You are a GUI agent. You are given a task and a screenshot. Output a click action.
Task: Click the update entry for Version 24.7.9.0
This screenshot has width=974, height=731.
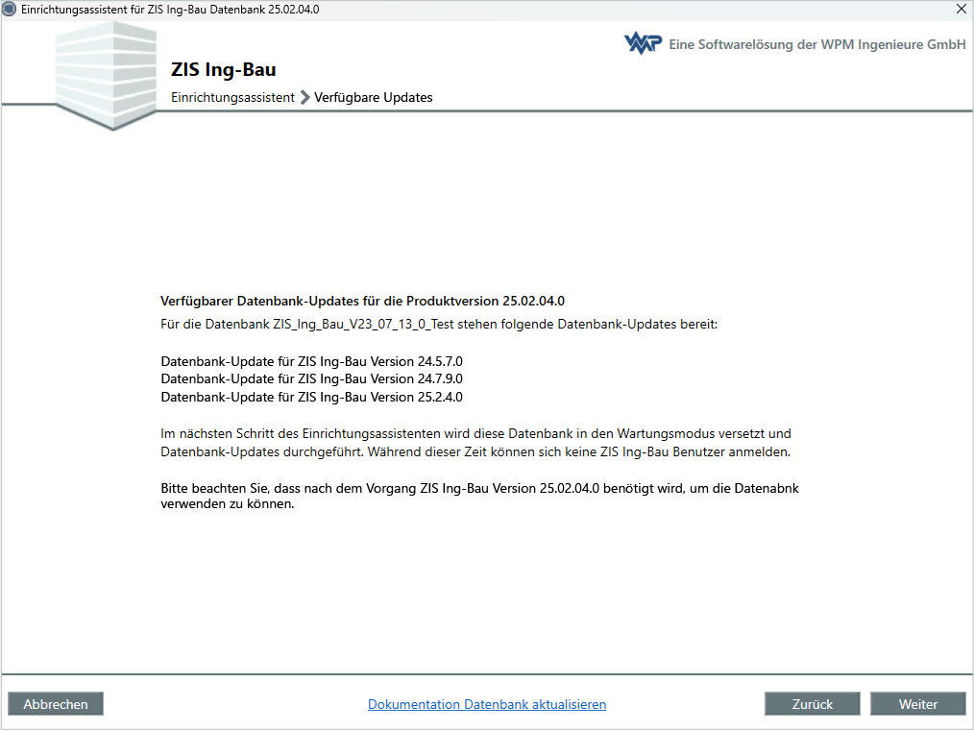pos(312,378)
